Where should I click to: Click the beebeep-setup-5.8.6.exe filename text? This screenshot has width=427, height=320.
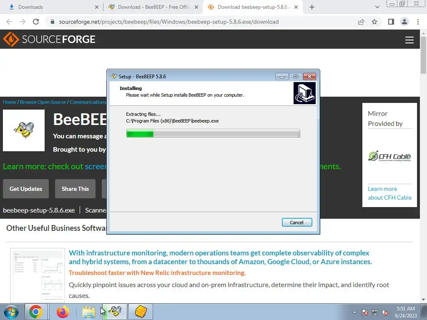pyautogui.click(x=39, y=210)
